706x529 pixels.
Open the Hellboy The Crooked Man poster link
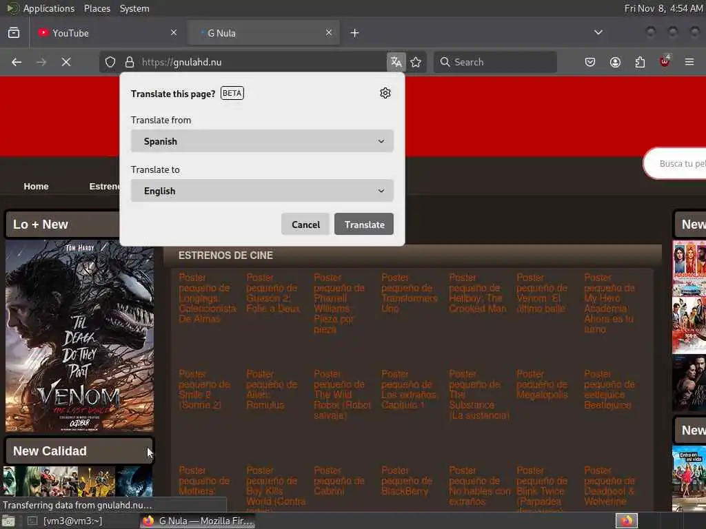pyautogui.click(x=477, y=293)
